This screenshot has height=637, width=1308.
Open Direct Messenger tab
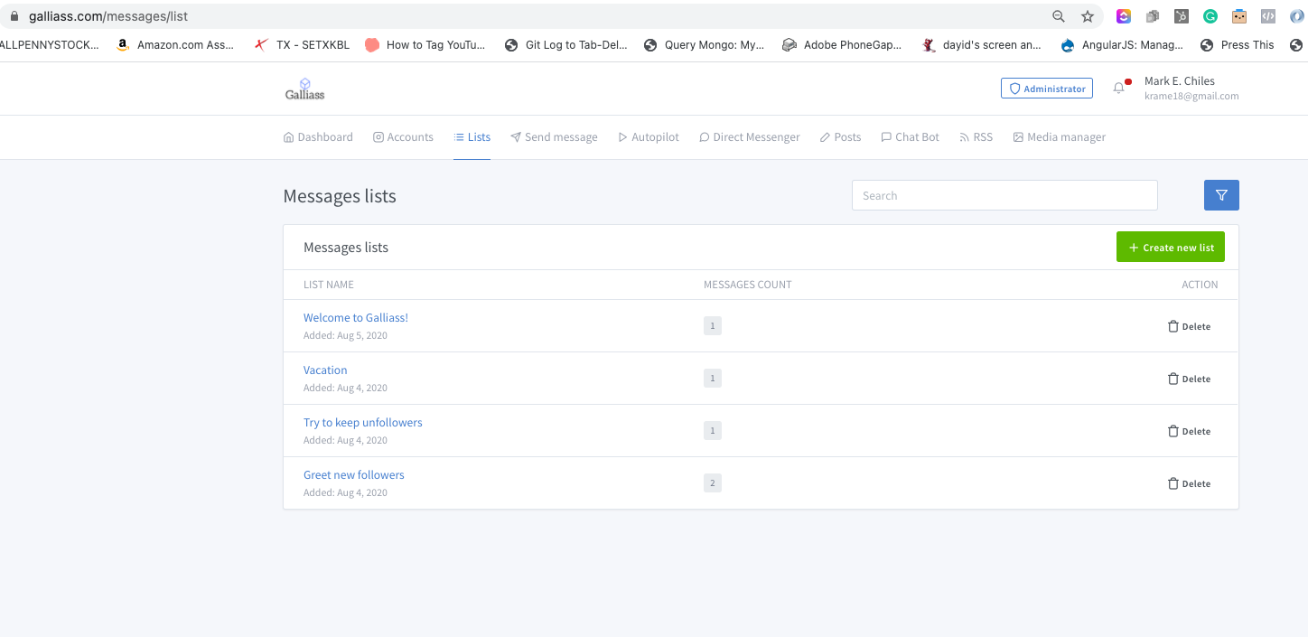pos(750,137)
